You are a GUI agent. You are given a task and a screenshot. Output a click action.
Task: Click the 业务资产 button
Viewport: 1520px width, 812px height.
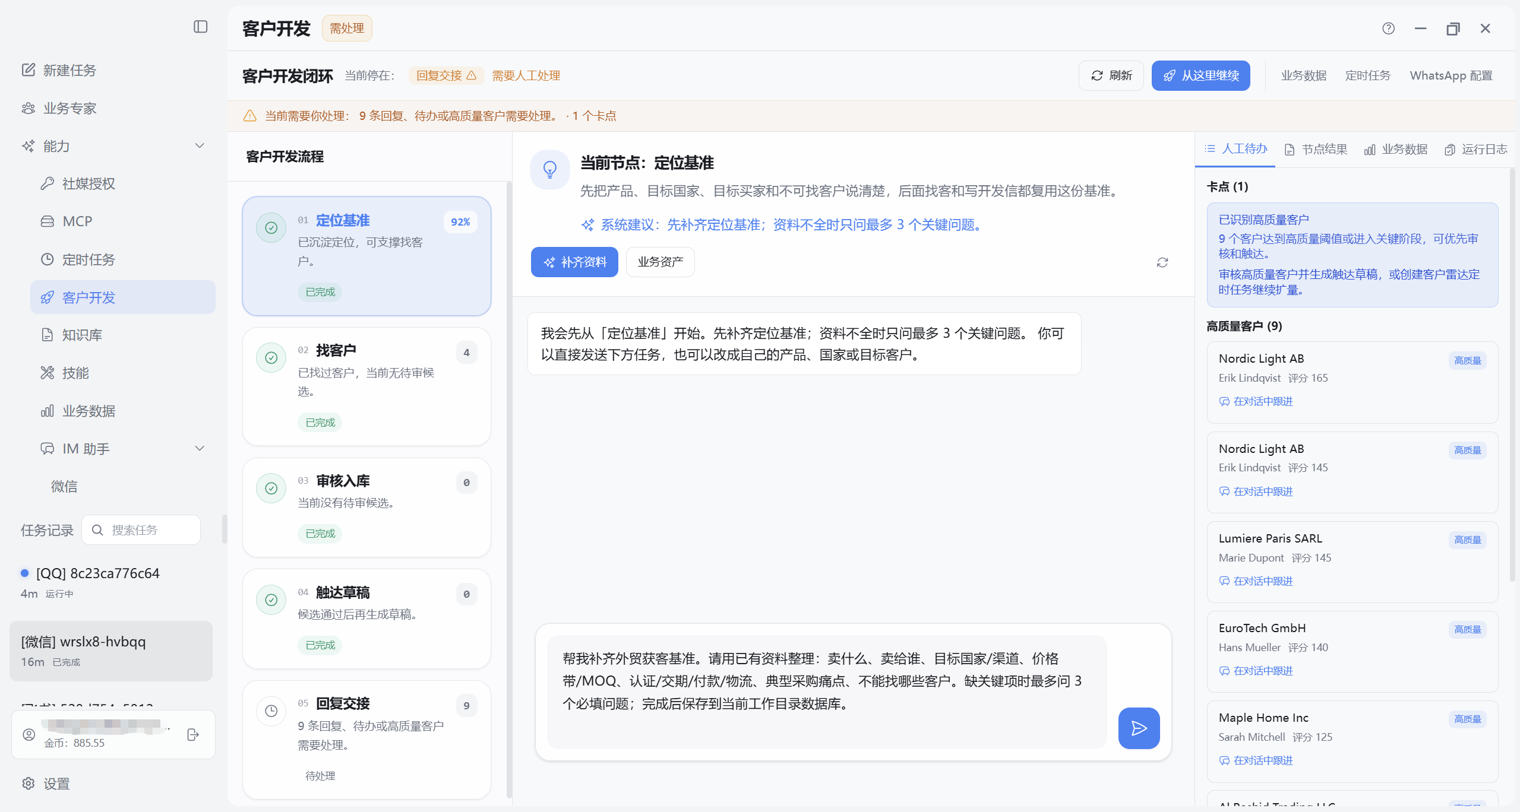660,262
